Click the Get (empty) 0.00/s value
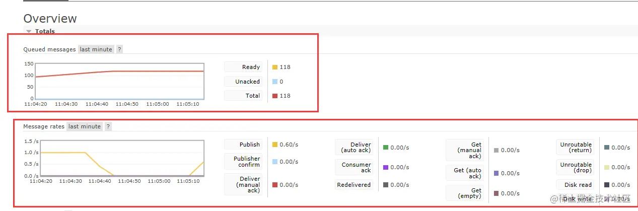 [510, 193]
